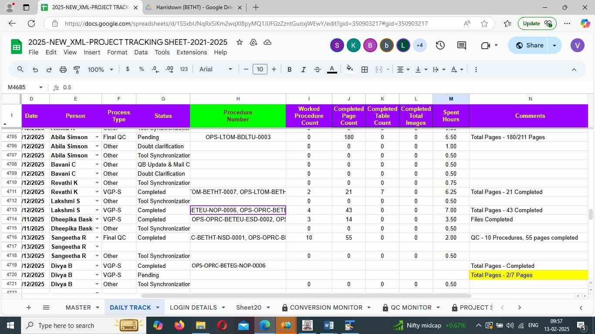Hide the menus with collapse arrow
The width and height of the screenshot is (595, 334).
(x=574, y=70)
